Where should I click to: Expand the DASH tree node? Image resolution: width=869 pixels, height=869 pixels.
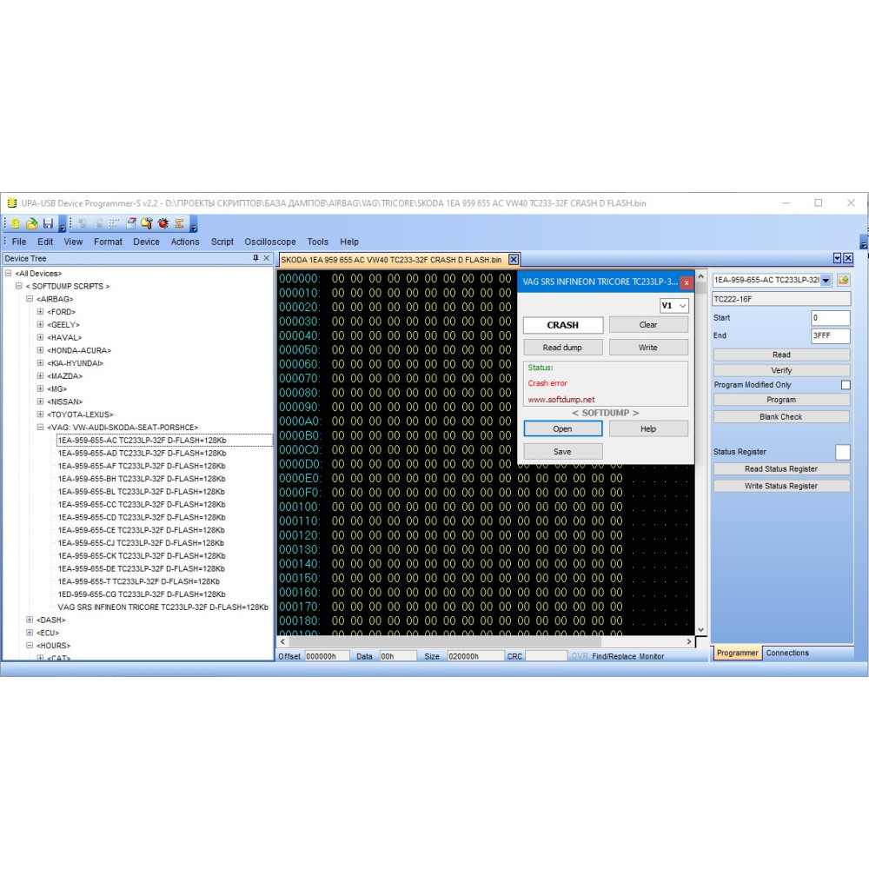pos(30,620)
